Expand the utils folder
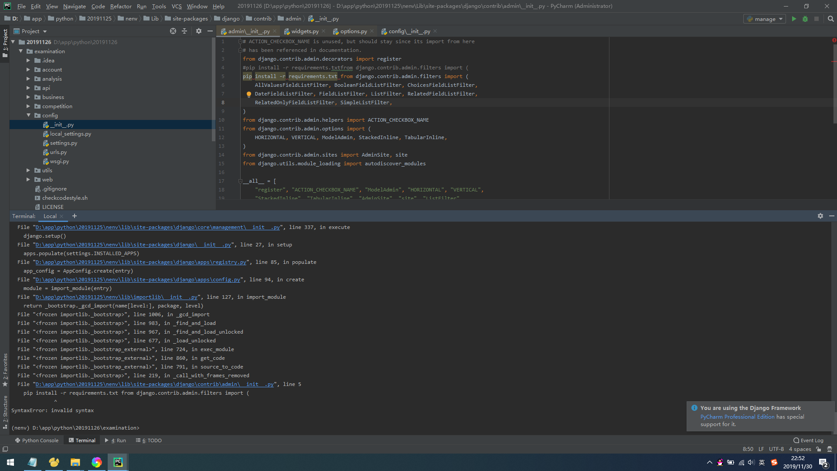Image resolution: width=837 pixels, height=471 pixels. click(x=28, y=170)
